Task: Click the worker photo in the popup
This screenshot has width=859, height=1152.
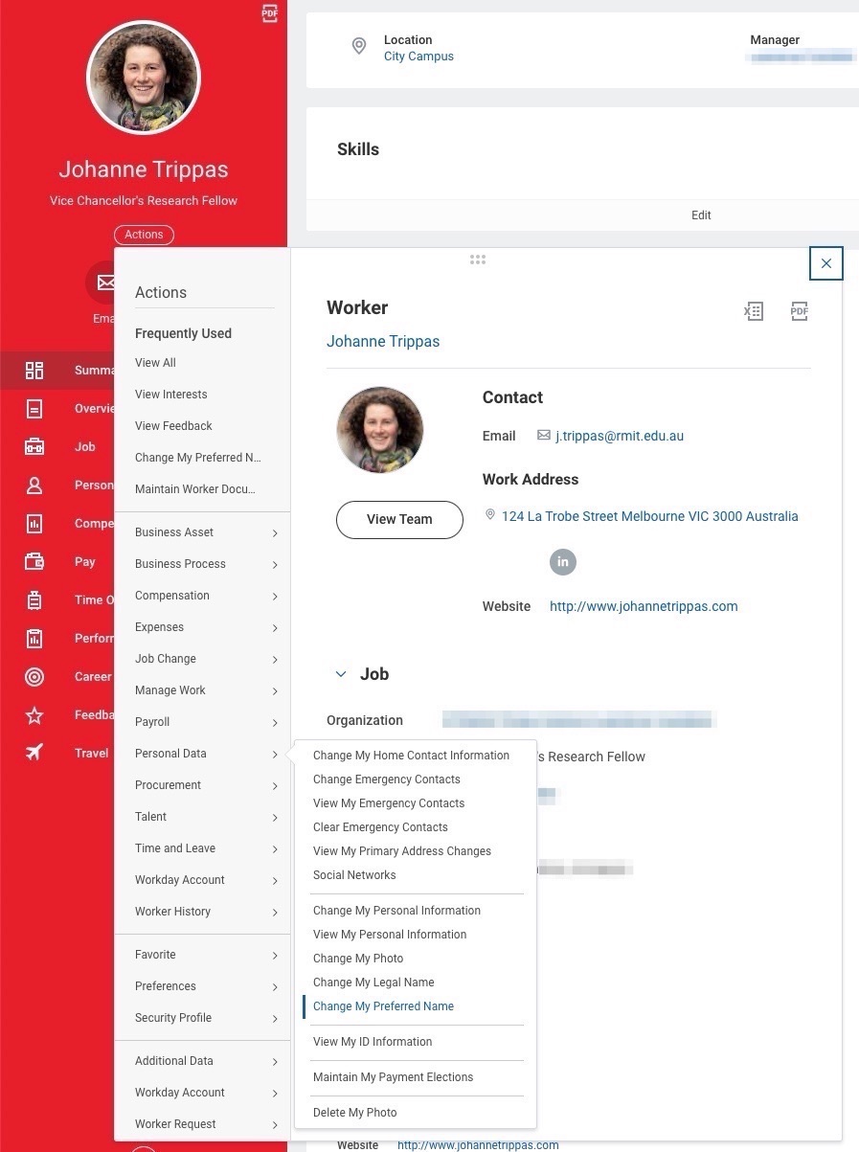Action: (x=379, y=430)
